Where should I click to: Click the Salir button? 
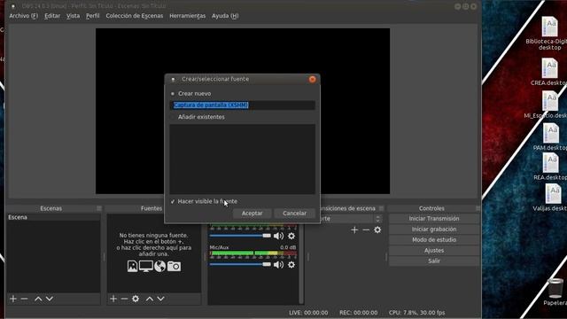point(434,261)
